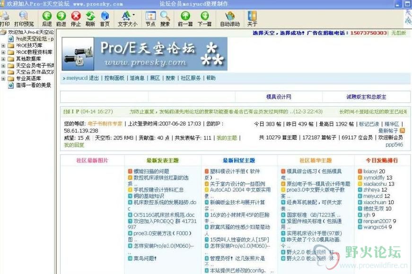Click 电子书制作专家 rank link
Image resolution: width=412 pixels, height=274 pixels.
pos(105,124)
